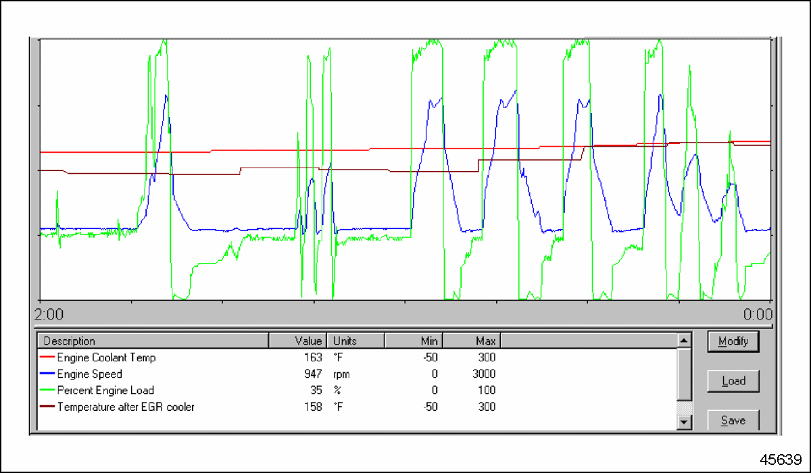Image resolution: width=811 pixels, height=473 pixels.
Task: Click the green Percent Engine Load legend line
Action: pyautogui.click(x=47, y=390)
